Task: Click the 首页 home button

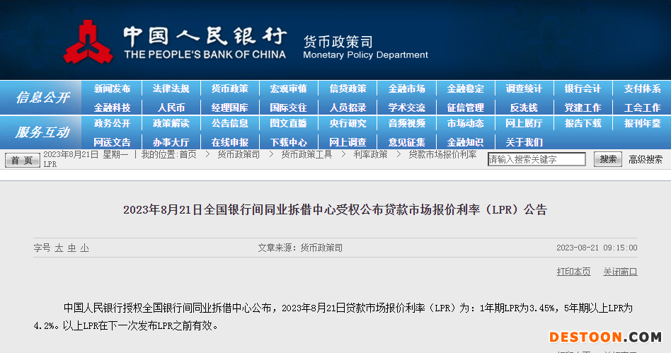Action: [23, 160]
